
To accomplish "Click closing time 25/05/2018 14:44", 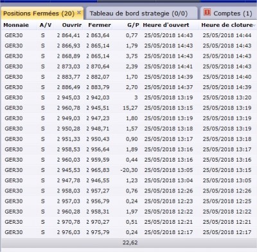I will tap(227, 35).
